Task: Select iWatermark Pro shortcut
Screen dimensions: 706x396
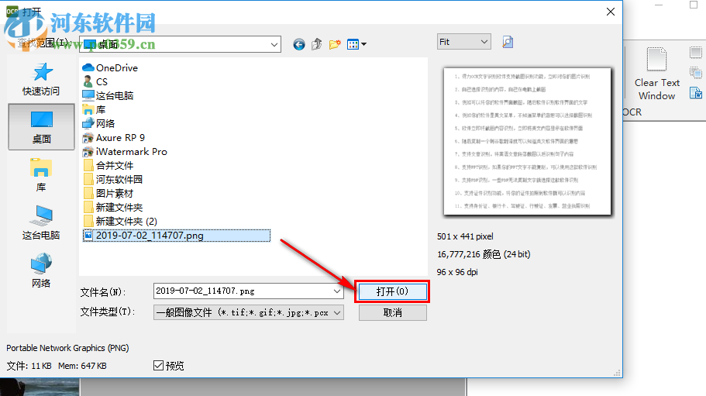Action: coord(125,152)
